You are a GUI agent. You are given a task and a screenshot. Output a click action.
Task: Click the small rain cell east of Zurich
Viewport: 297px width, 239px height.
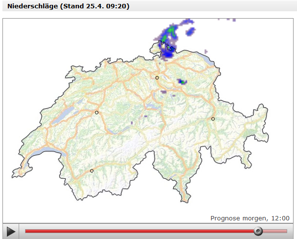click(182, 82)
